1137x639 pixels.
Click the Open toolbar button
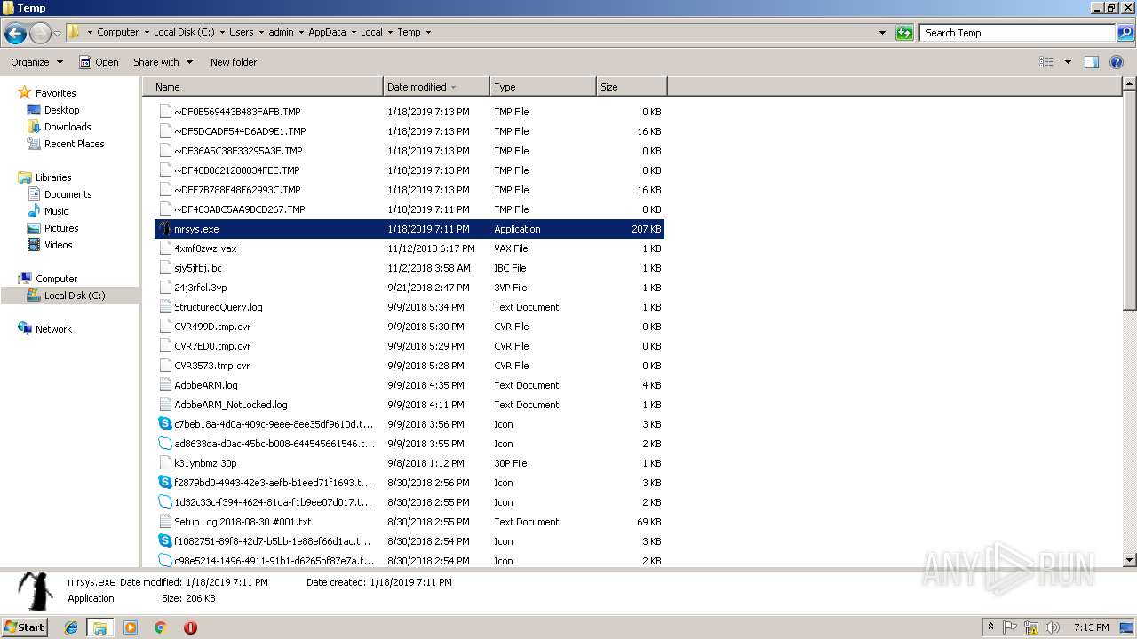point(99,62)
